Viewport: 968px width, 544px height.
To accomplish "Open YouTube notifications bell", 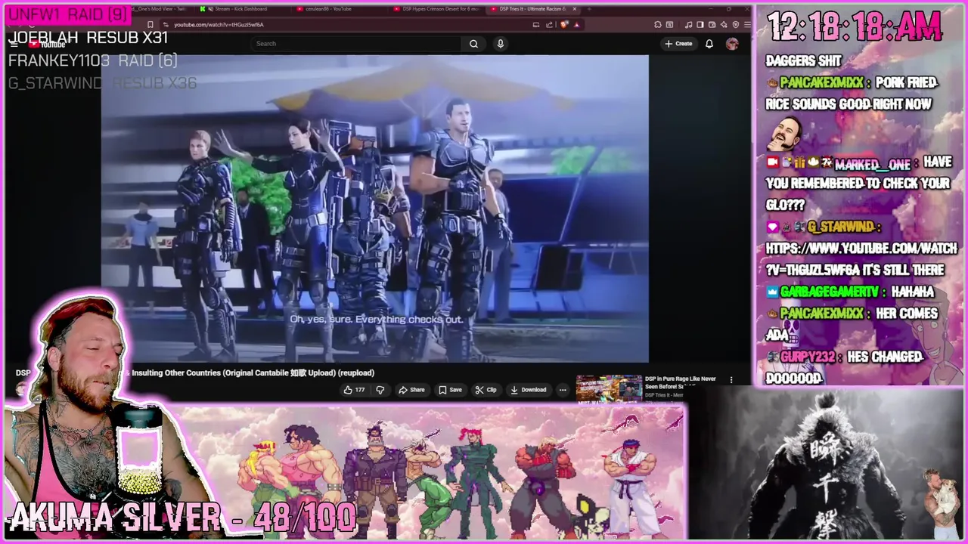I will [709, 44].
